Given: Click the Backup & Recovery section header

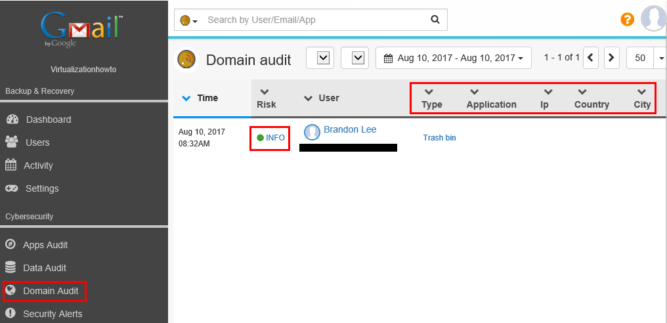Looking at the screenshot, I should (x=39, y=91).
